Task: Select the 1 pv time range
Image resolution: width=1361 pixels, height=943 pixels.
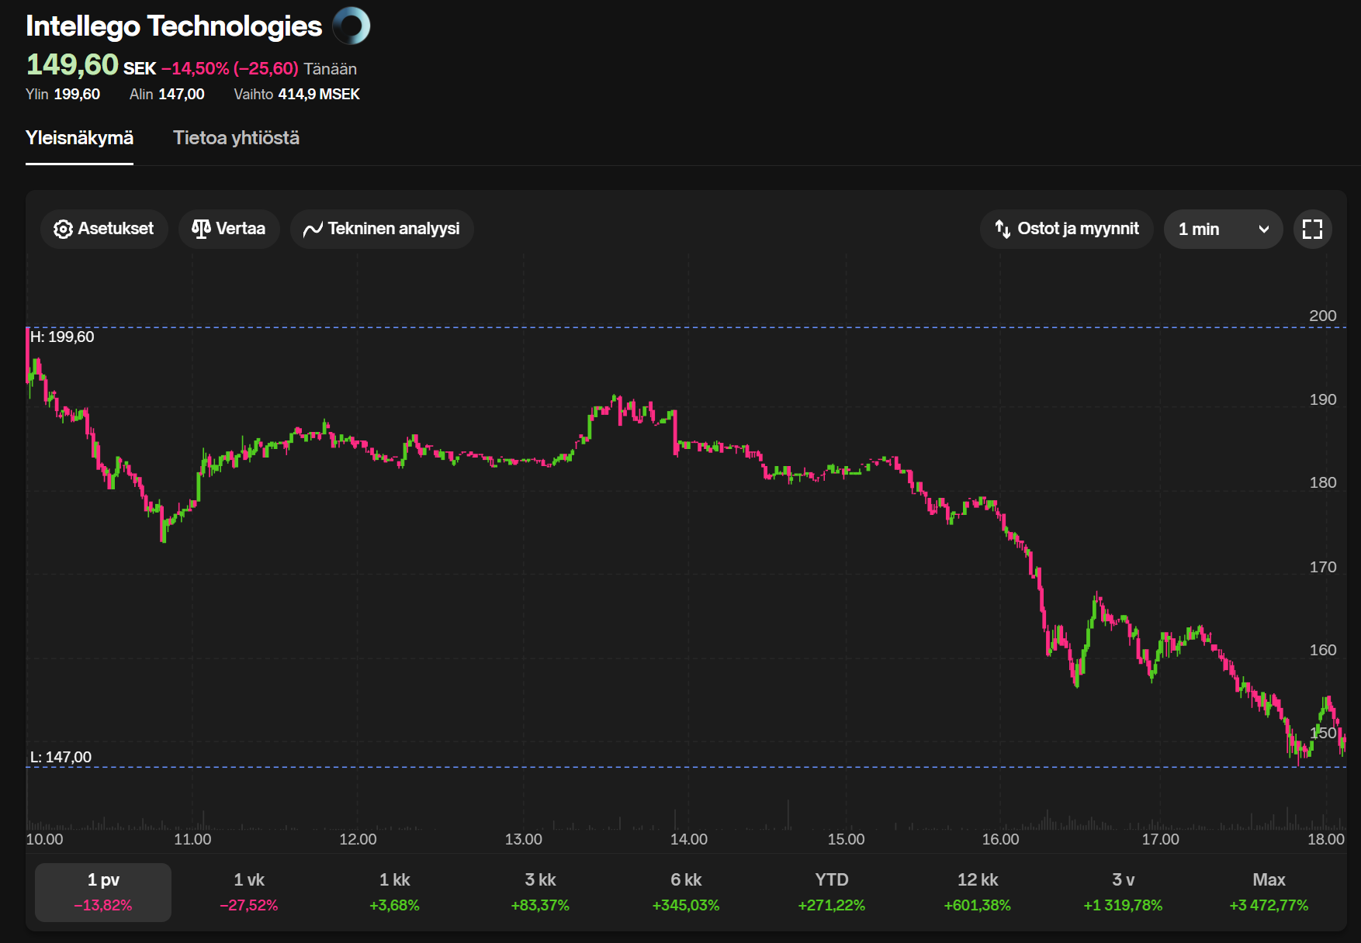Action: click(x=103, y=892)
